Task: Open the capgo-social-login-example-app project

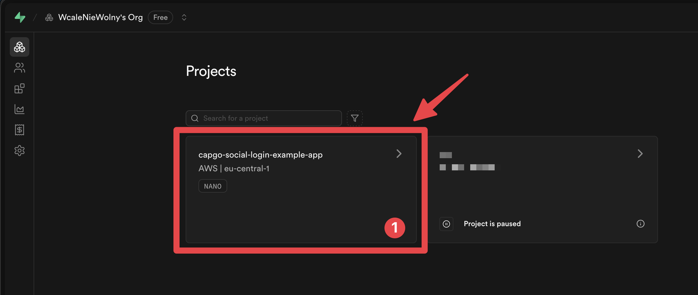Action: (260, 155)
